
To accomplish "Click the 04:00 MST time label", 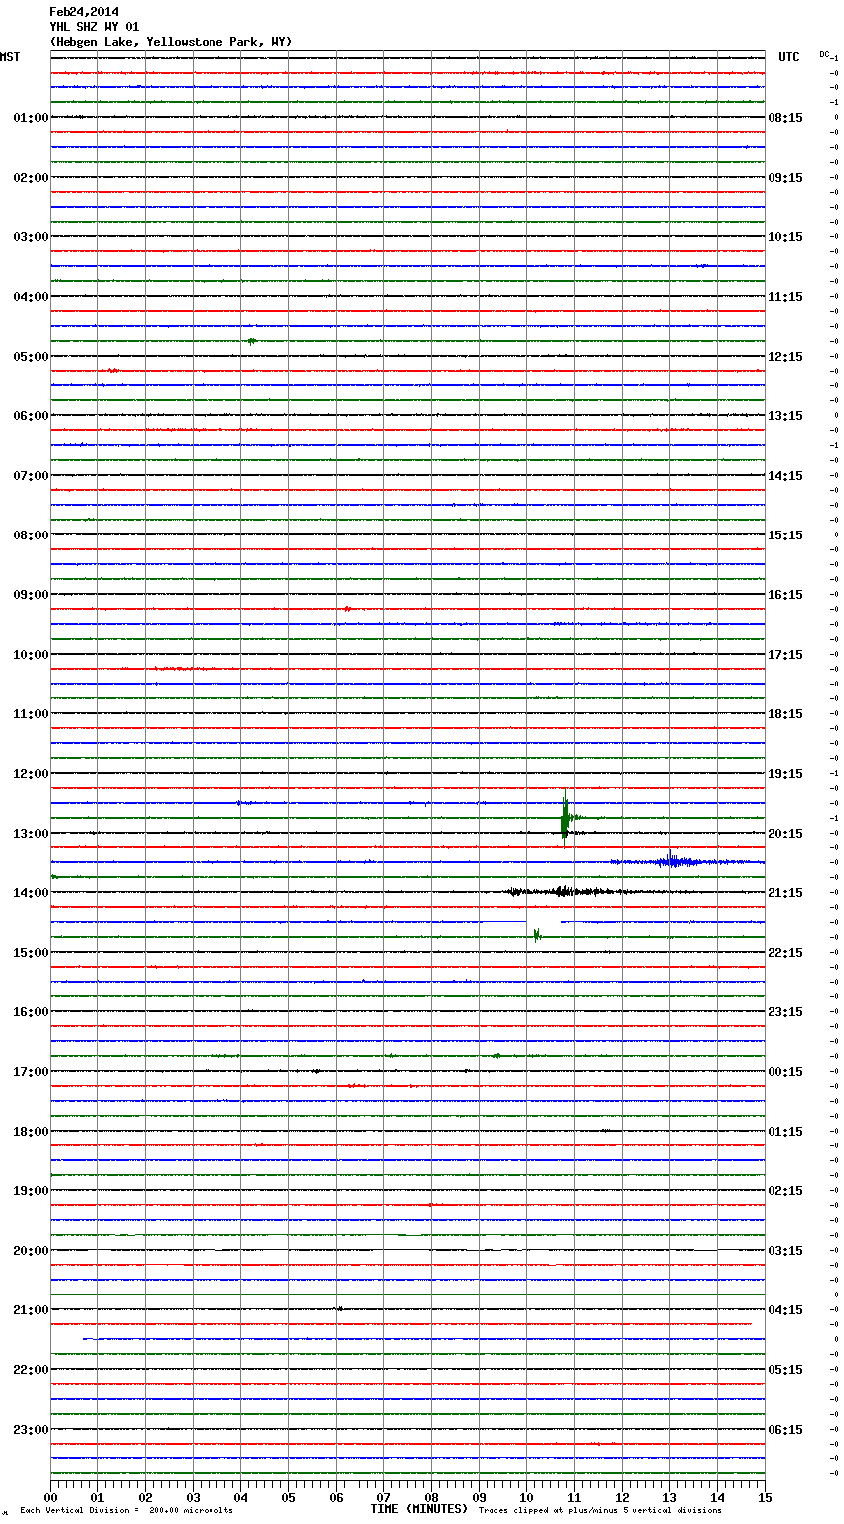I will point(30,297).
